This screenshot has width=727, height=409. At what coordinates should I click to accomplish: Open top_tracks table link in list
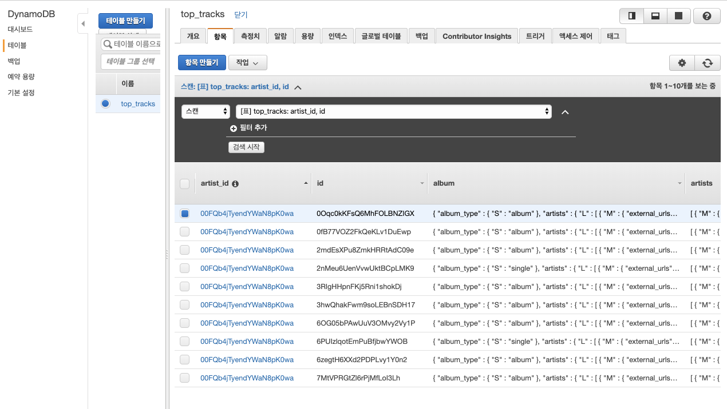[138, 104]
